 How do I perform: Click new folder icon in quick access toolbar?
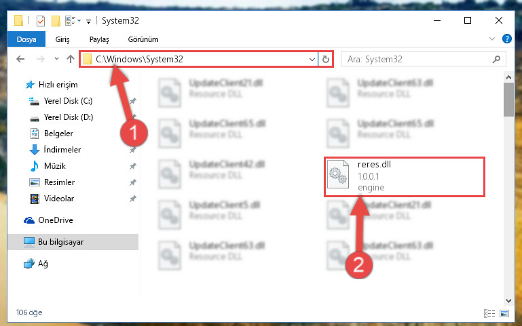(56, 21)
